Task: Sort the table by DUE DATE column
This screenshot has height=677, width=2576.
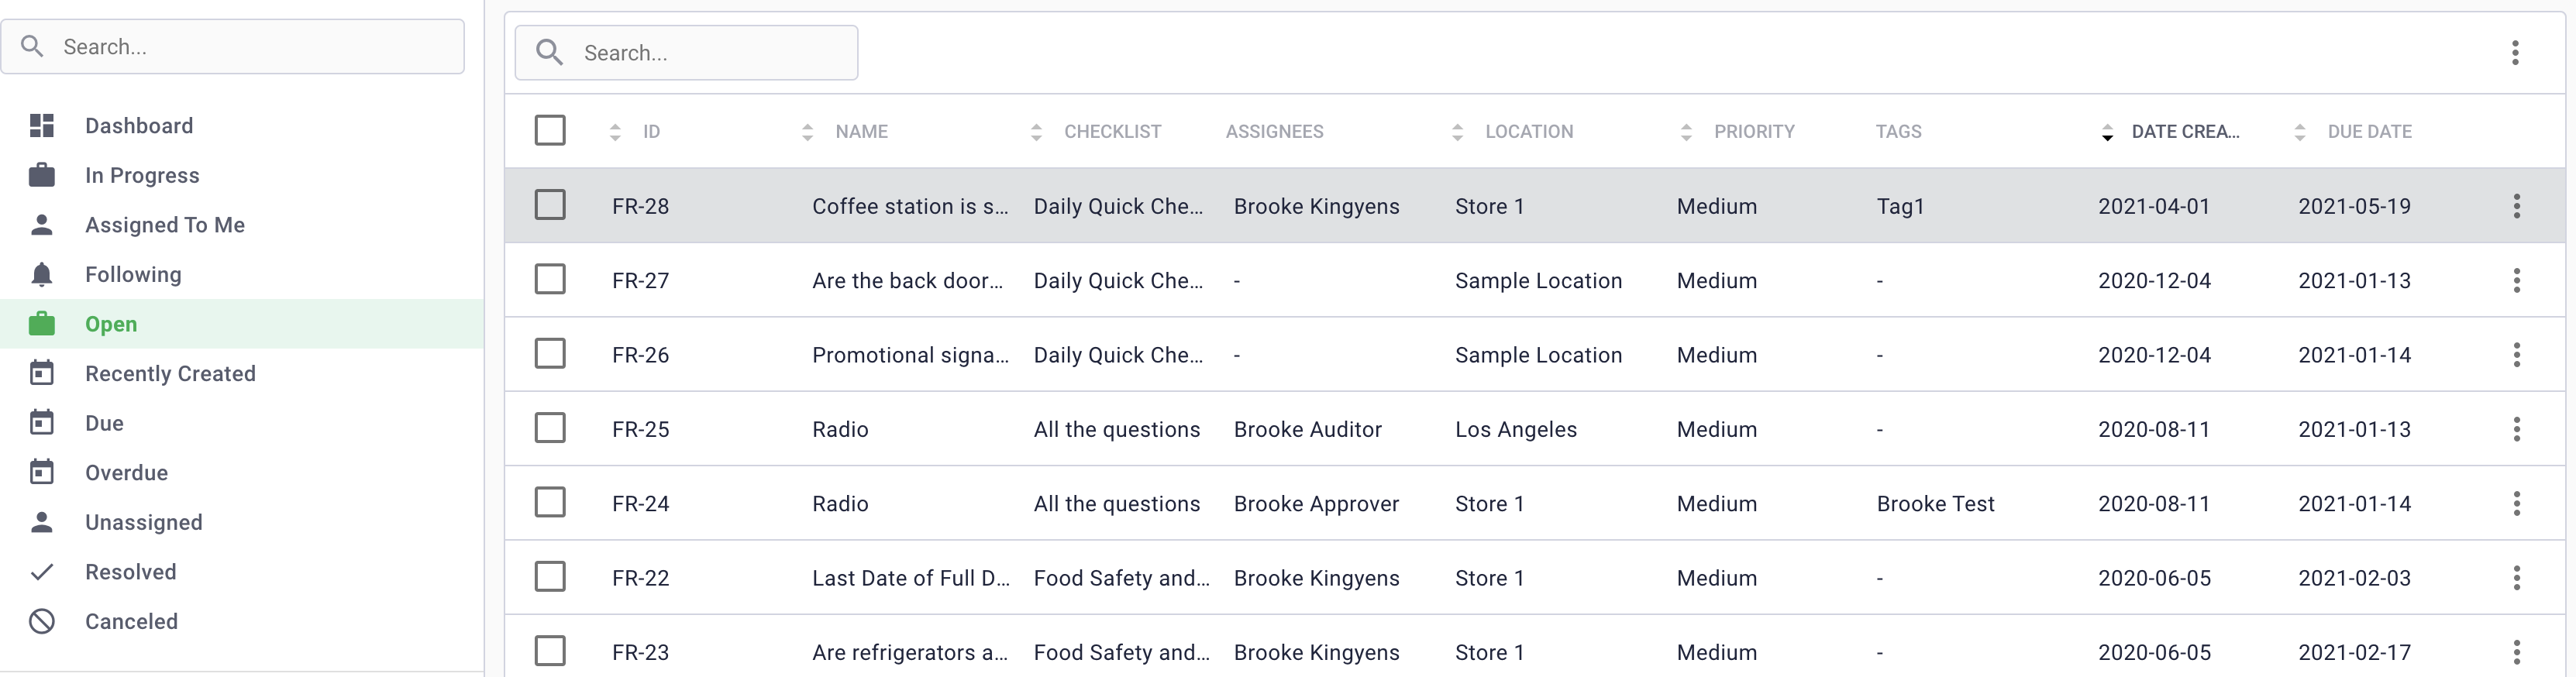Action: pyautogui.click(x=2353, y=132)
